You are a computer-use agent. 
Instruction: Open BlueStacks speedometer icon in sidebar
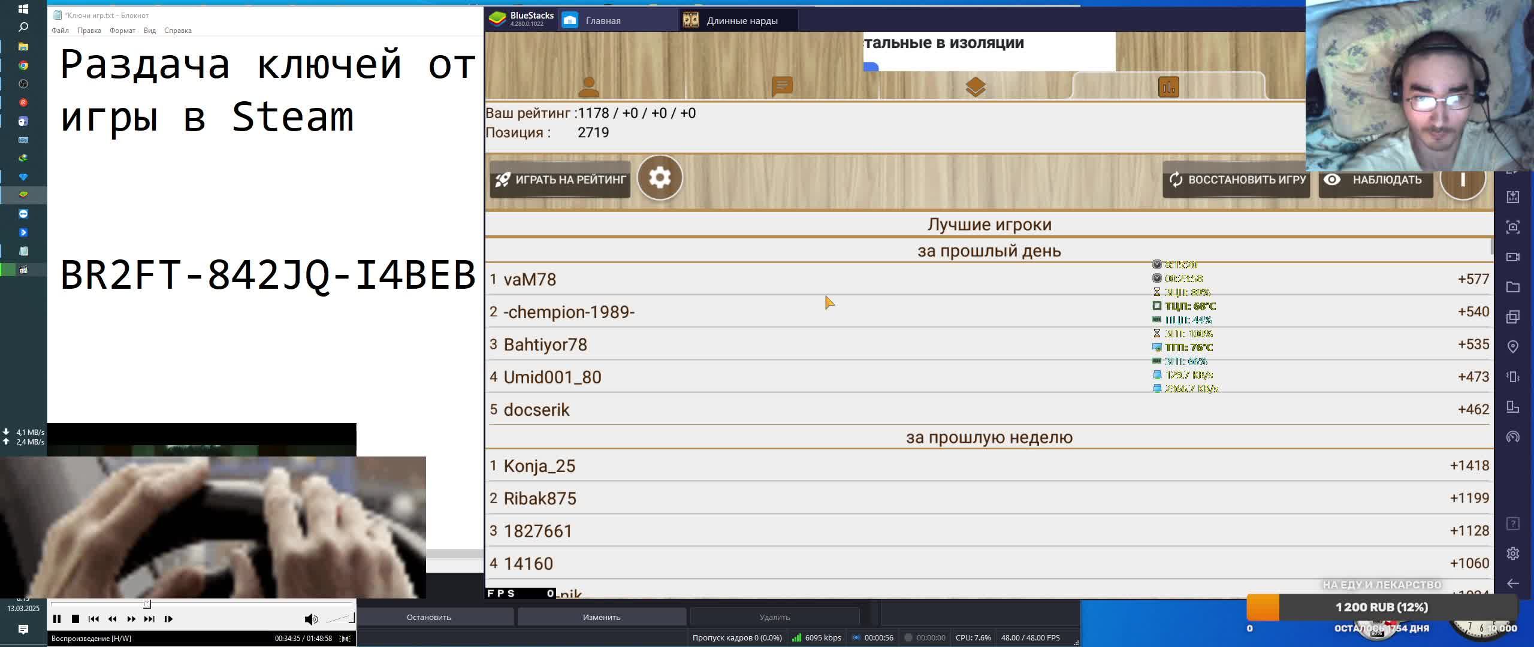[1513, 437]
